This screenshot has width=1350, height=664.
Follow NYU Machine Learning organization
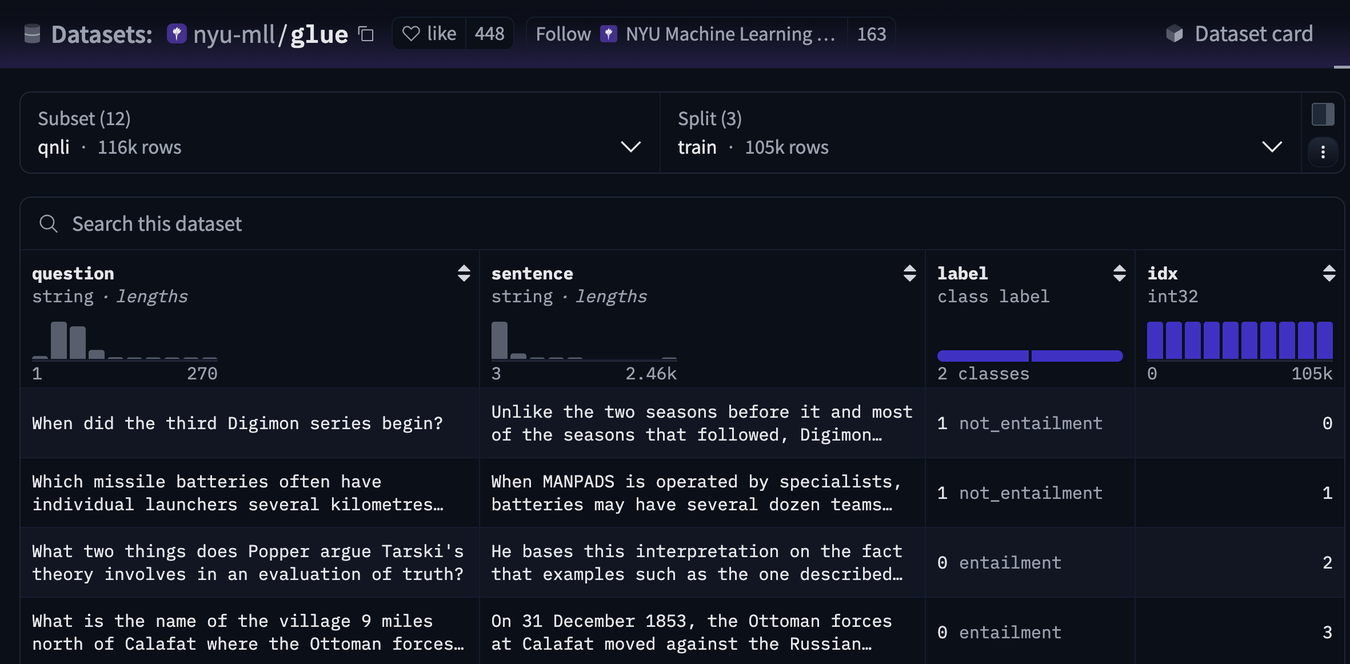[x=564, y=34]
